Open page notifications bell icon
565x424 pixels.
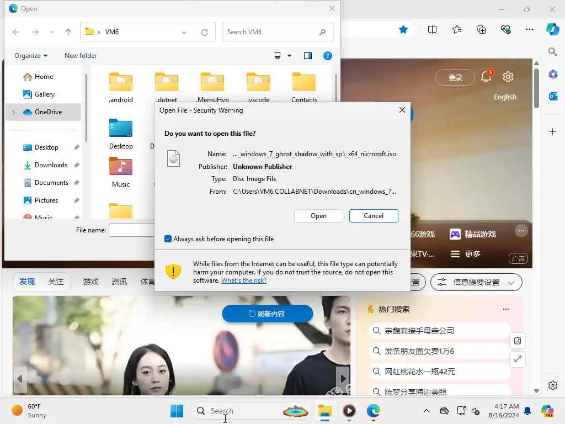487,76
